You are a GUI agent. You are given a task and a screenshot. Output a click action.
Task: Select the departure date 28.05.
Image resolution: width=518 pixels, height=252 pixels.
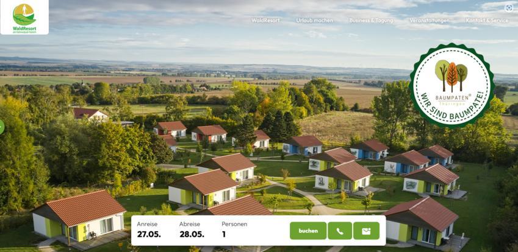(x=192, y=234)
